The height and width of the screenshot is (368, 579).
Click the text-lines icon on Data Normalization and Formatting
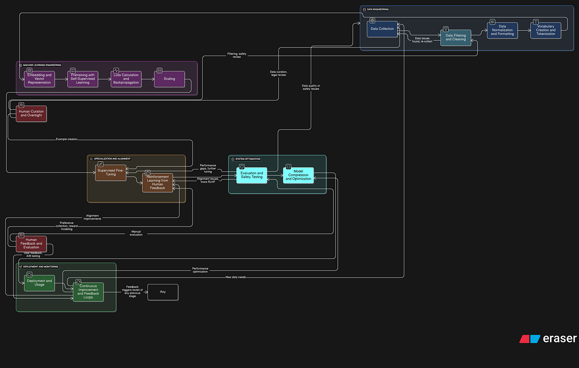coord(492,22)
